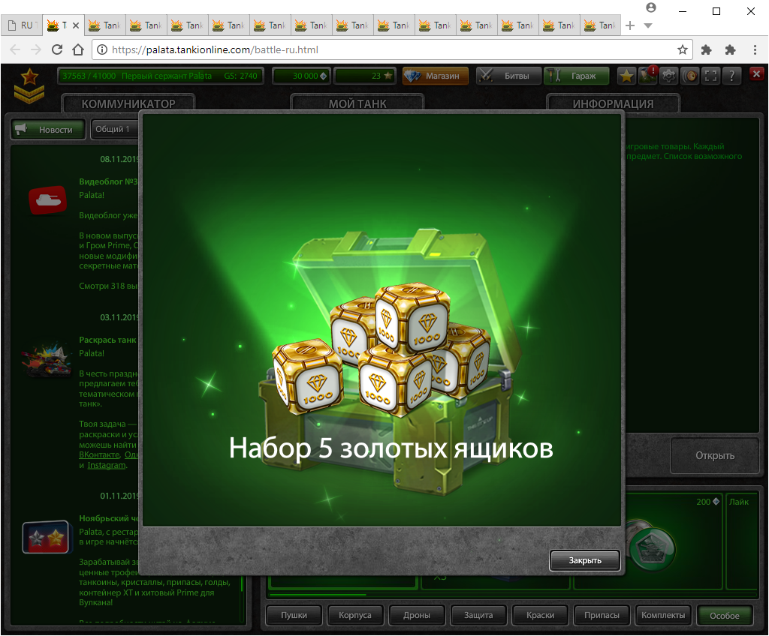
Task: Click the Ноябрьский news headline
Action: pyautogui.click(x=109, y=518)
